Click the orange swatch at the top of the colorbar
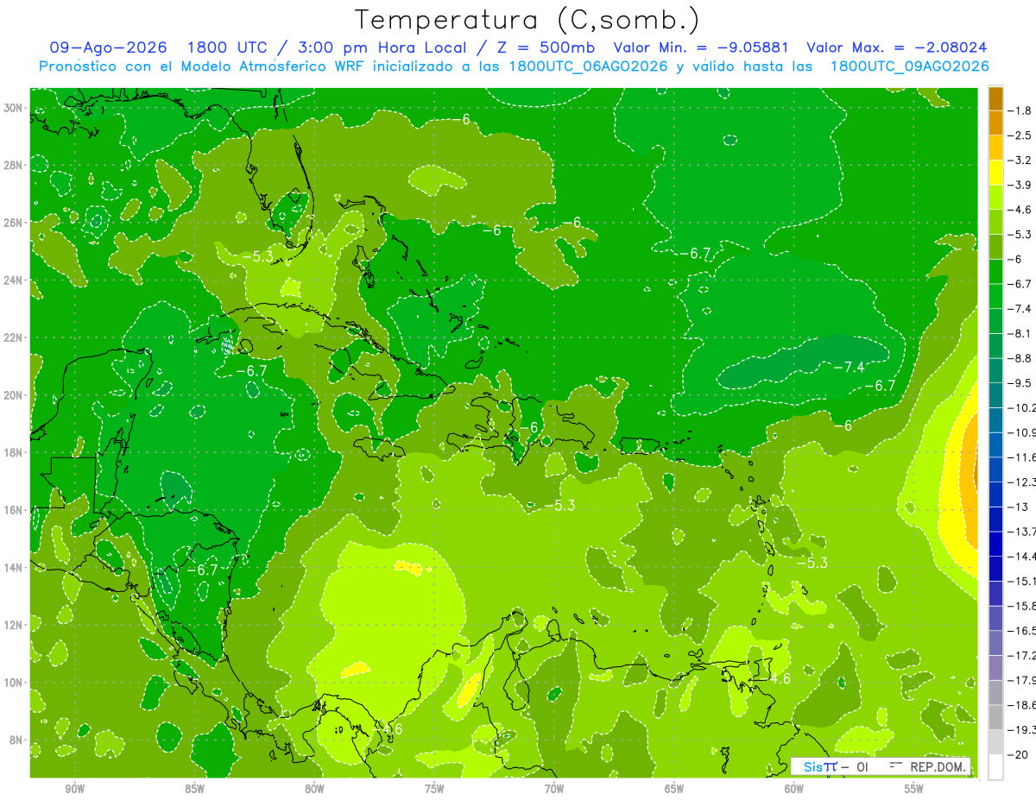 995,98
